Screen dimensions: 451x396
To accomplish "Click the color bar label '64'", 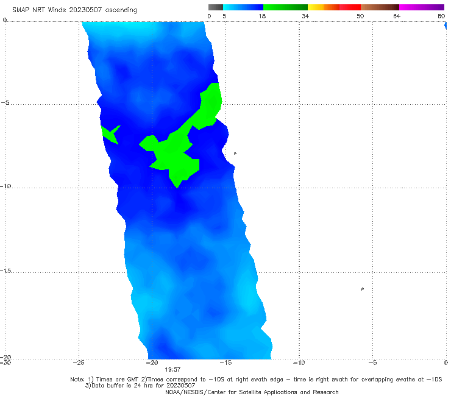I will tap(397, 16).
